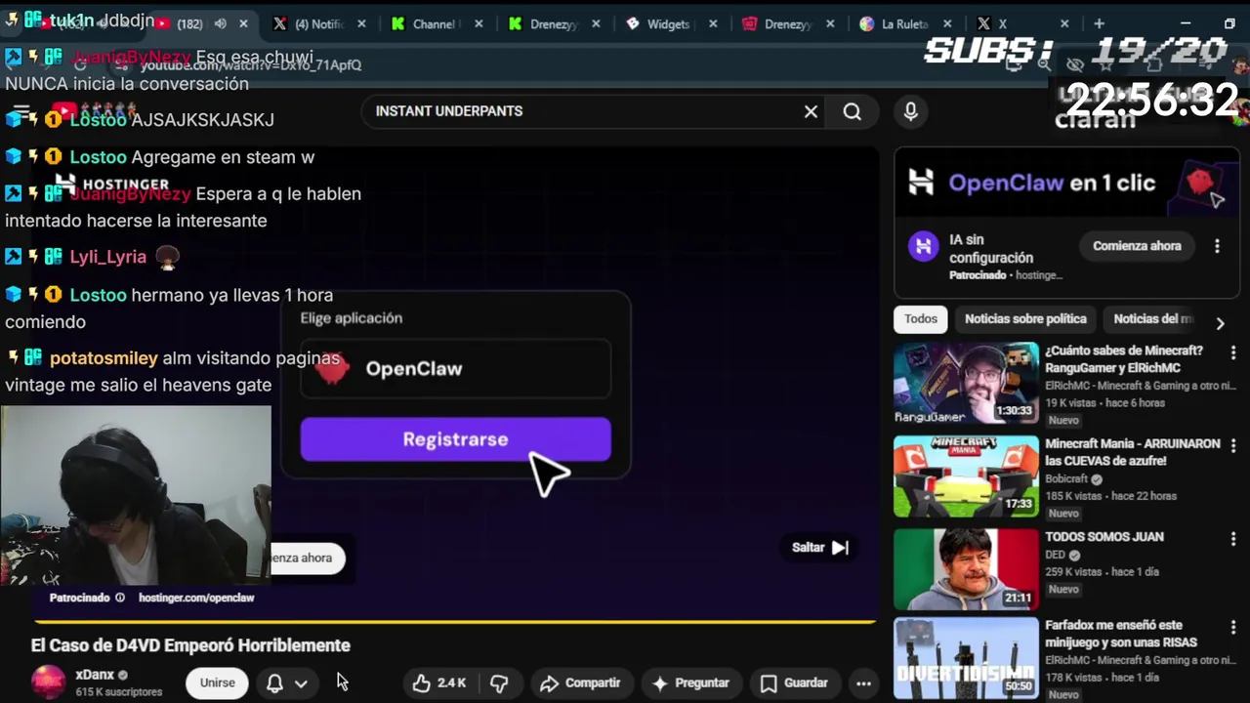Open the xDanx channel avatar

tap(49, 682)
